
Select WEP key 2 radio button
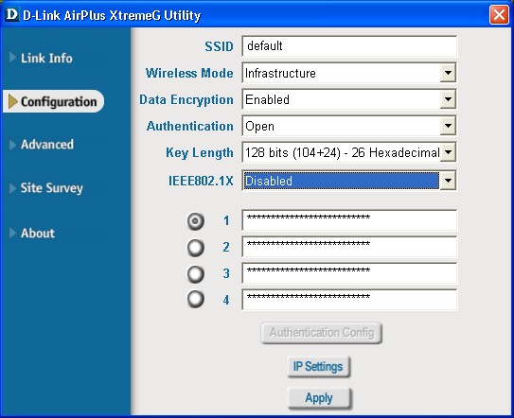tap(196, 248)
